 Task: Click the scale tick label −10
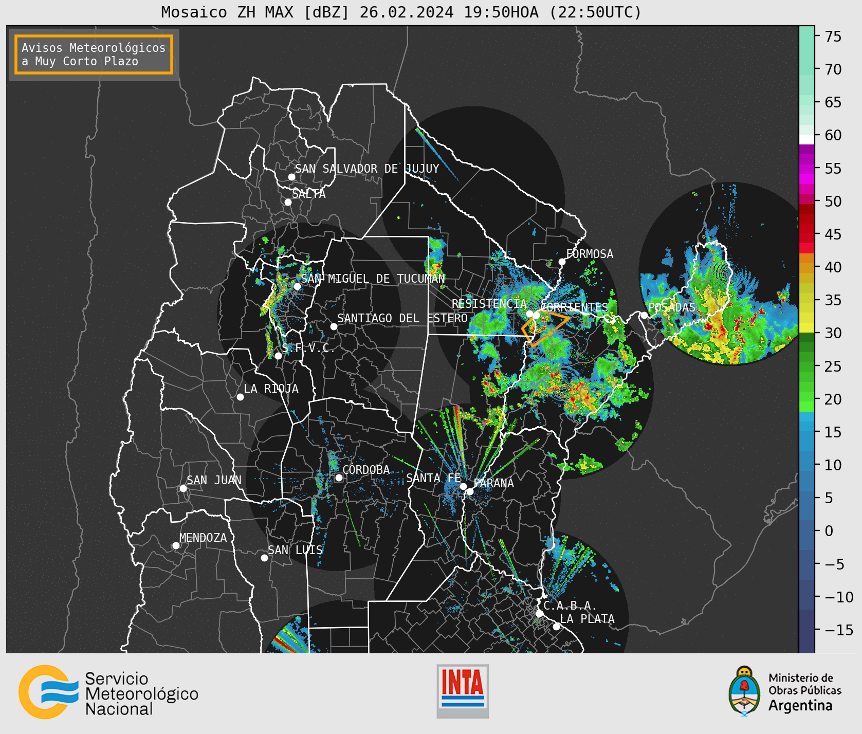[x=839, y=597]
